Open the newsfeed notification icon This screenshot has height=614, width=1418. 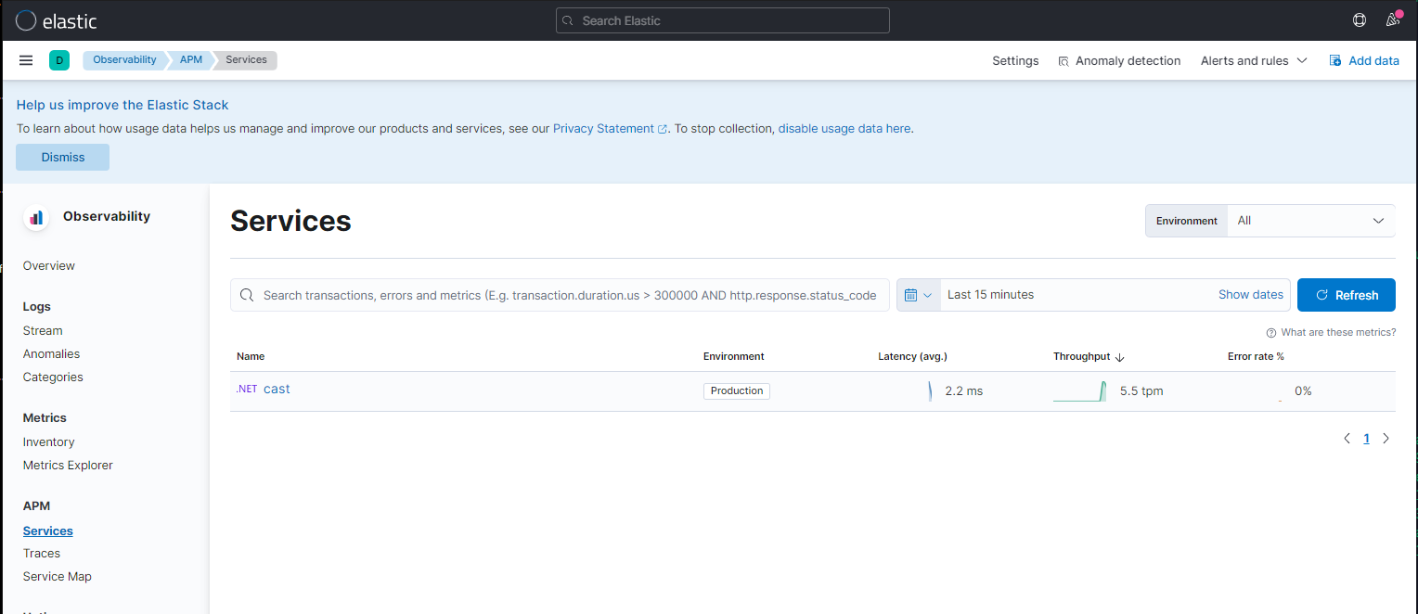point(1392,20)
